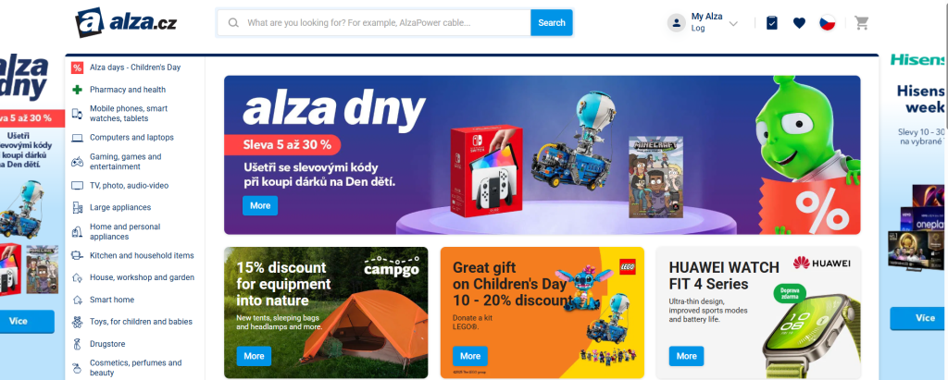This screenshot has height=380, width=948.
Task: Click the blue Search button
Action: pyautogui.click(x=552, y=22)
